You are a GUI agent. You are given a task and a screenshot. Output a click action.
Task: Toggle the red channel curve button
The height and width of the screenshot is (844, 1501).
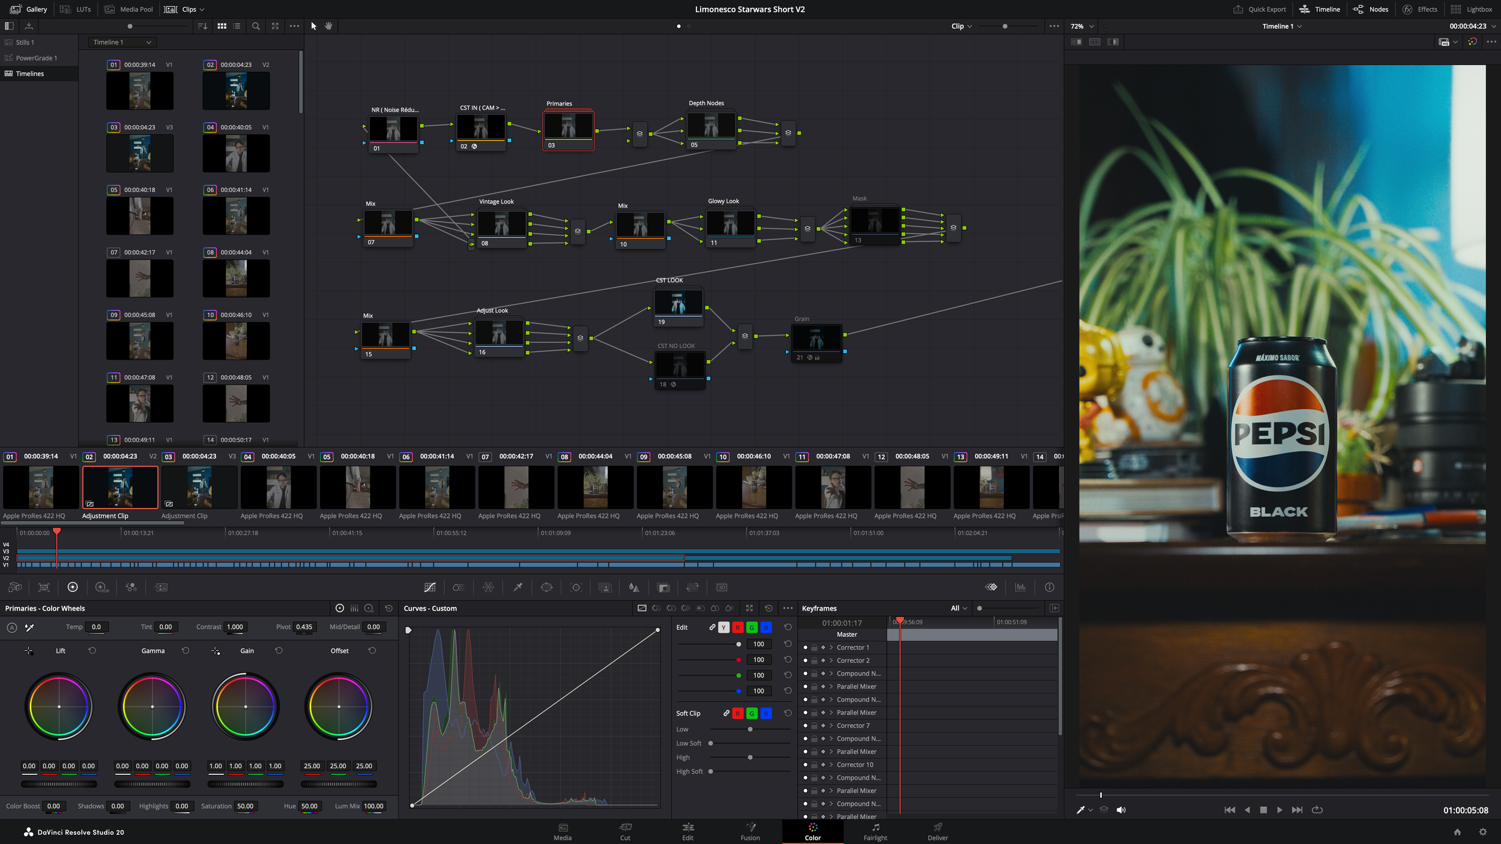click(x=737, y=627)
